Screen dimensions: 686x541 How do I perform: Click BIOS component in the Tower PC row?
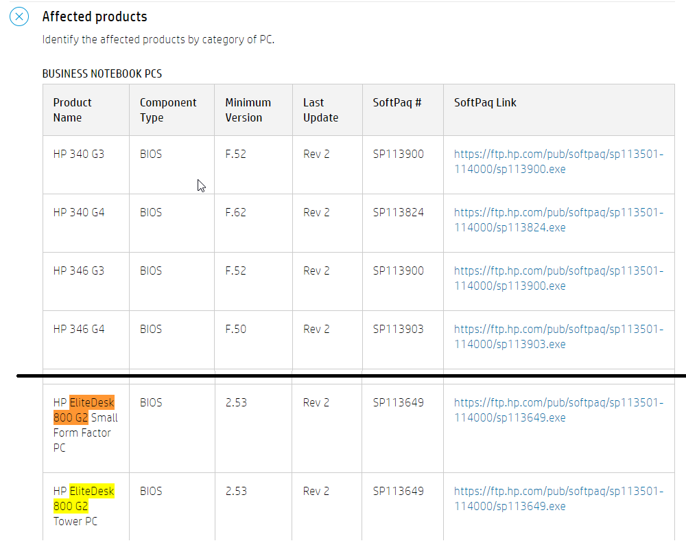tap(151, 491)
